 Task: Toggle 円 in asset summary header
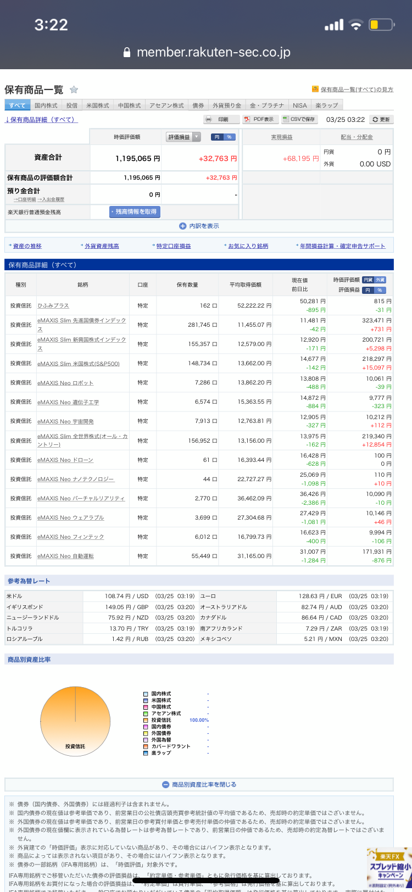(x=216, y=137)
